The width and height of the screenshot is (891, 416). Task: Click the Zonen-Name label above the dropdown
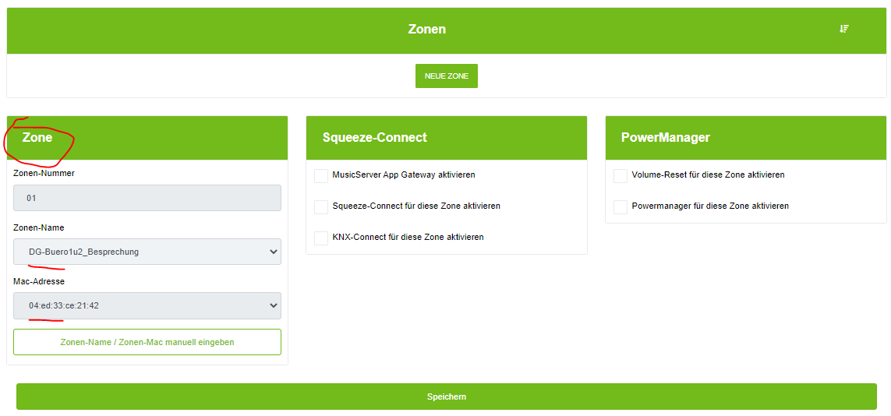[39, 227]
